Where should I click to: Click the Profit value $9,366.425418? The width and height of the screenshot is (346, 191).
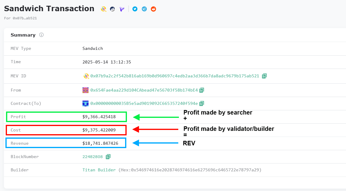pos(99,117)
